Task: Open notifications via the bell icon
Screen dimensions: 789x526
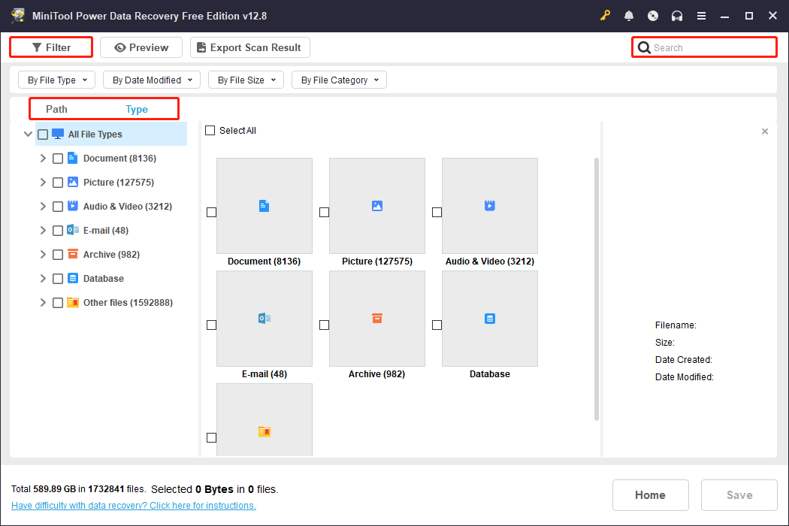Action: [x=629, y=15]
